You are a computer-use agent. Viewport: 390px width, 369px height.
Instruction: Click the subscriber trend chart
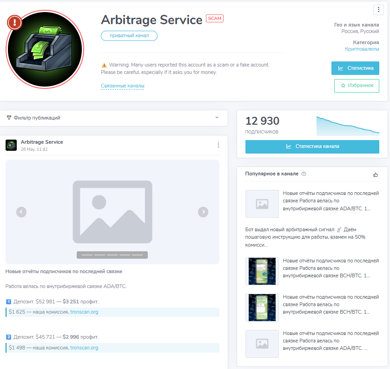tap(348, 126)
